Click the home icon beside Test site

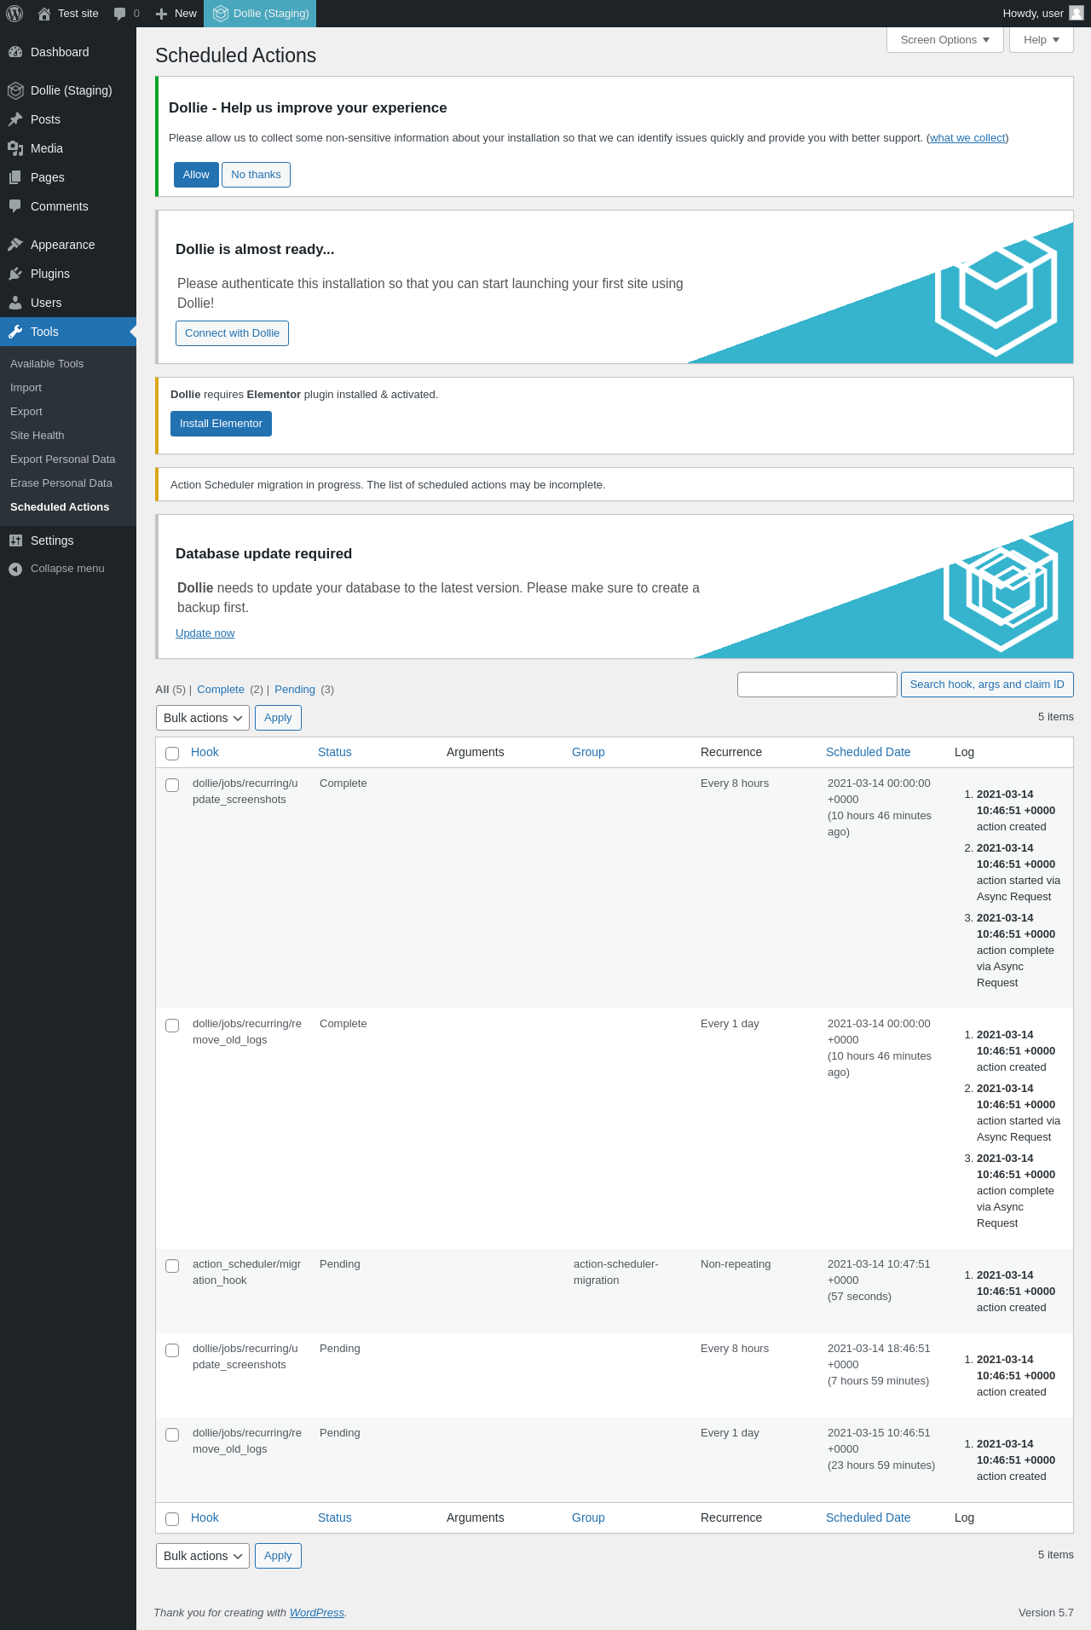point(44,14)
